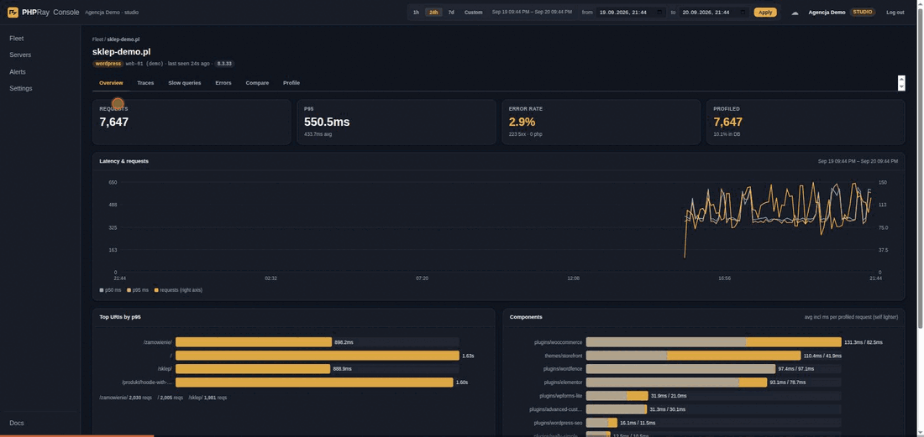Open the Traces tab

click(145, 83)
